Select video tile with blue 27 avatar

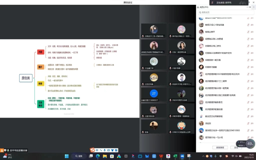154,95
